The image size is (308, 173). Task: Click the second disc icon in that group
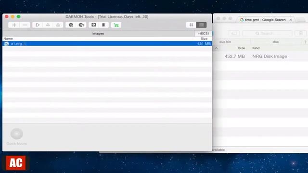click(x=81, y=25)
